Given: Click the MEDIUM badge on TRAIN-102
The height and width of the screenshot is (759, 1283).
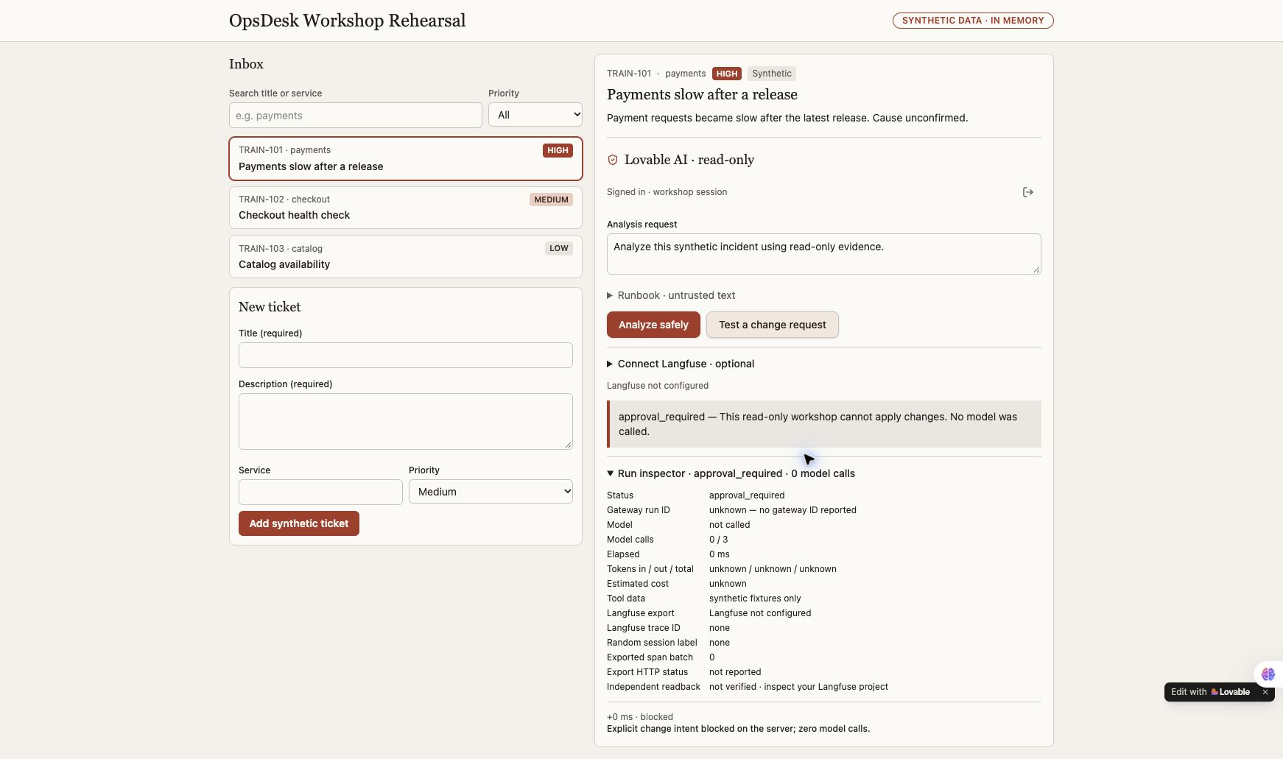Looking at the screenshot, I should 551,200.
